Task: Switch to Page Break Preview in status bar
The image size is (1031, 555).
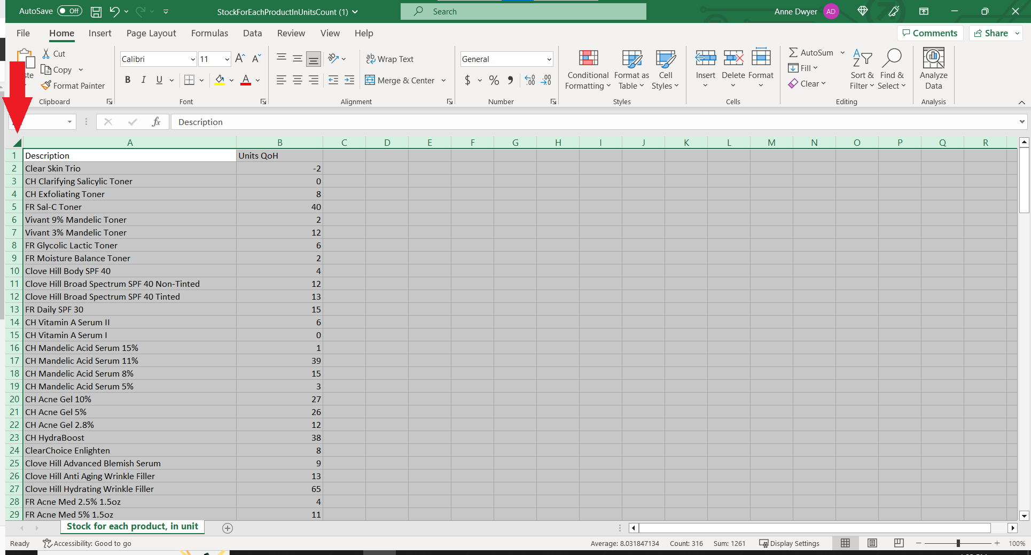Action: (899, 543)
